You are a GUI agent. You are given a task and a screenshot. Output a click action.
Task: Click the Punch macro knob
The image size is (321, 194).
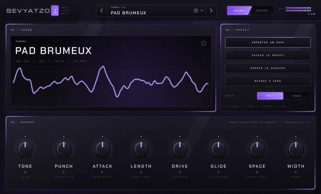tap(64, 149)
